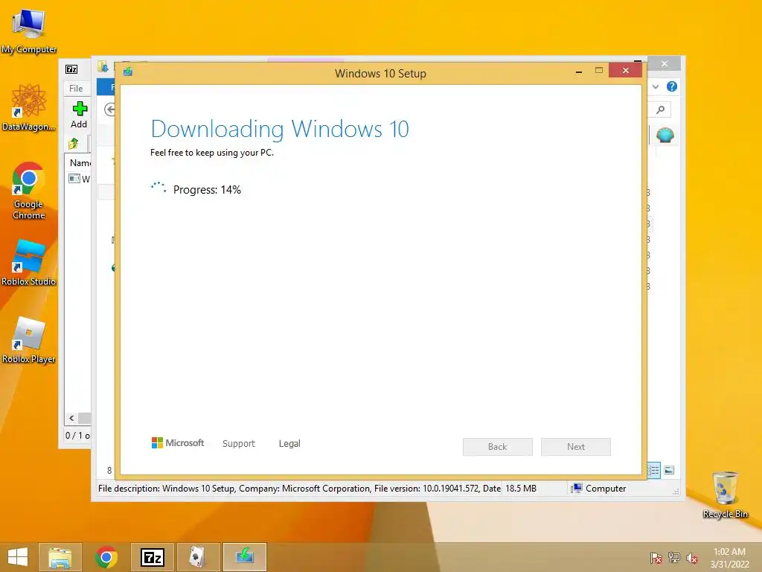Minimize the Windows 10 Setup window
The image size is (762, 572).
tap(579, 71)
